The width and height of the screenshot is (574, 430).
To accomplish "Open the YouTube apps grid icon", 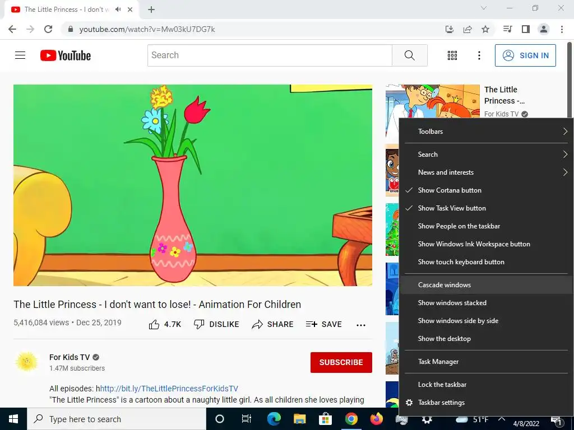I will [452, 55].
